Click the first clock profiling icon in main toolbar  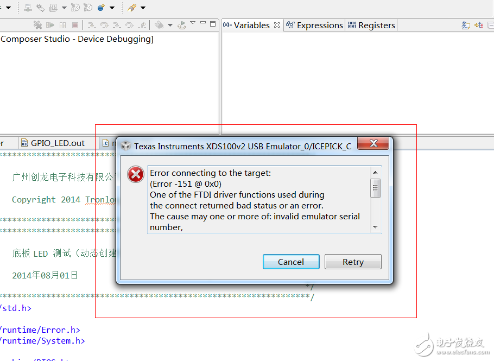75,8
